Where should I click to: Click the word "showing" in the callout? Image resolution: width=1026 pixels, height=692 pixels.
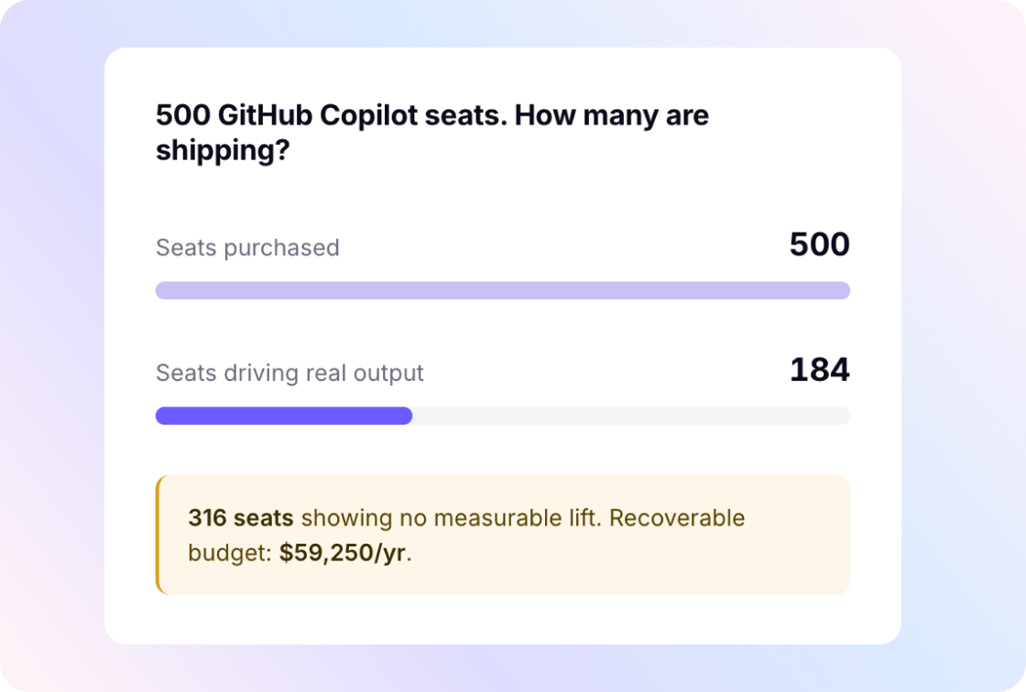[x=346, y=519]
